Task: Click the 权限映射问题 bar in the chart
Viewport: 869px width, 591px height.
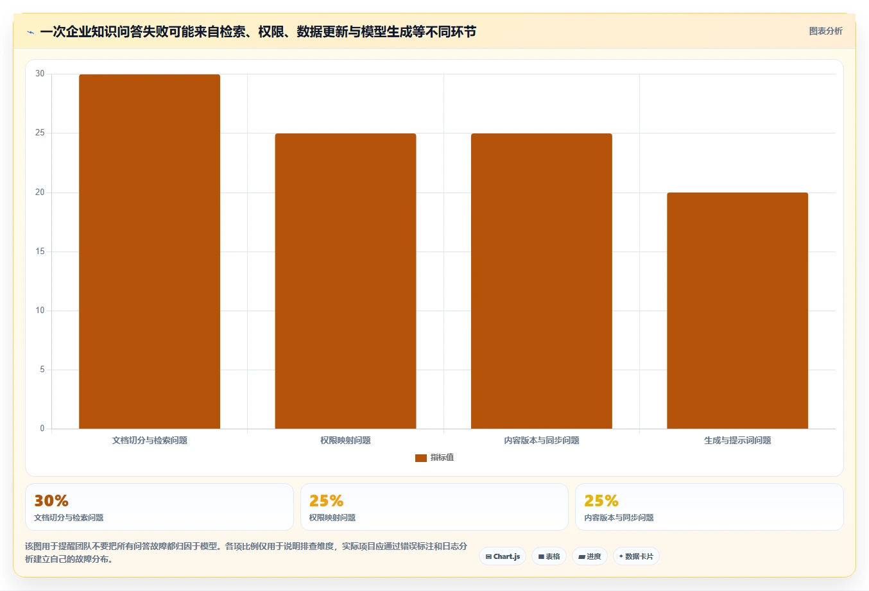Action: point(345,281)
